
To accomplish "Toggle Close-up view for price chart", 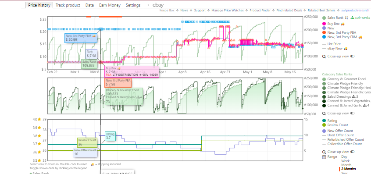I will [x=352, y=56].
